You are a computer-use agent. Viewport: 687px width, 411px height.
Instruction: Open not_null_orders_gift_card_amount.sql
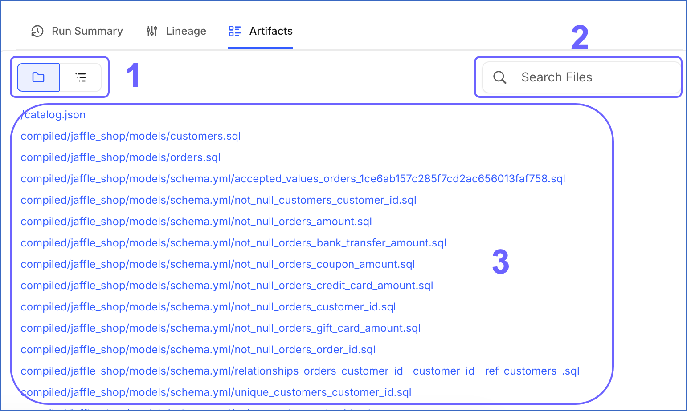click(221, 328)
